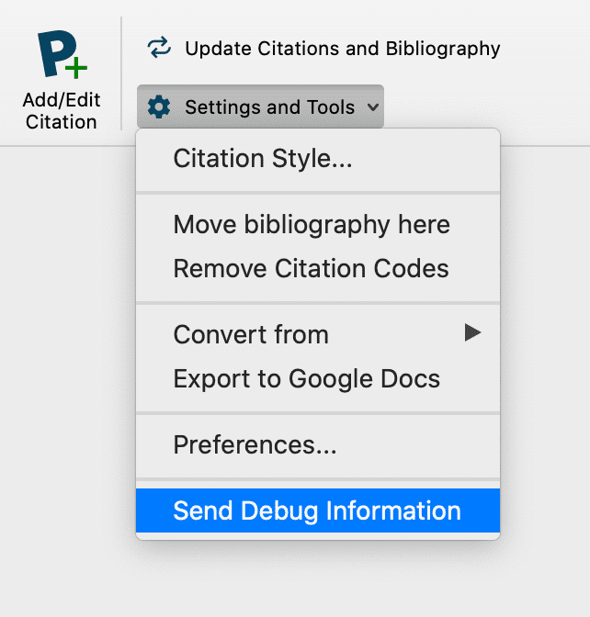Expand the Settings and Tools chevron
Viewport: 590px width, 617px height.
click(372, 107)
